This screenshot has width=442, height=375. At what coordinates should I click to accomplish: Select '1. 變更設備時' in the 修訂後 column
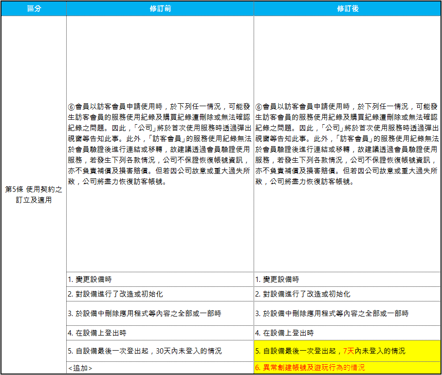(277, 279)
